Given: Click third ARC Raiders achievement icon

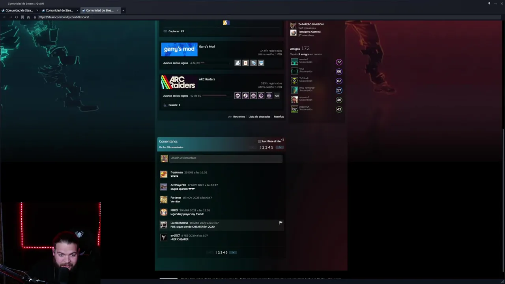Looking at the screenshot, I should 253,95.
